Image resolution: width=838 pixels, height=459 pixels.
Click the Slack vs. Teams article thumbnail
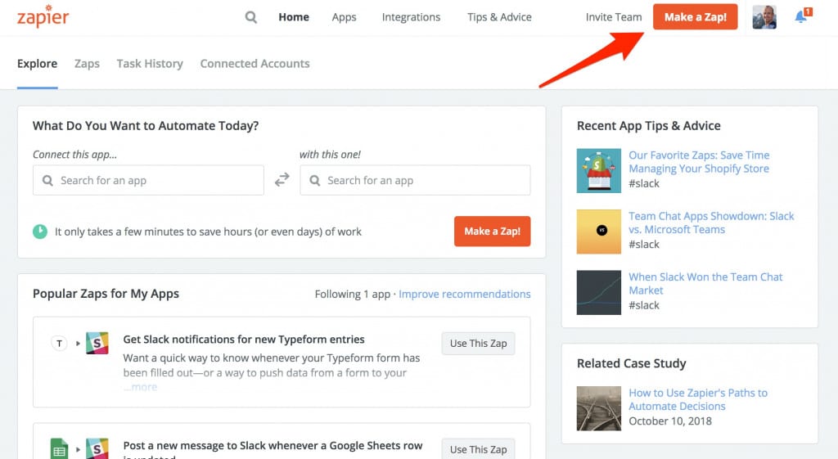598,232
